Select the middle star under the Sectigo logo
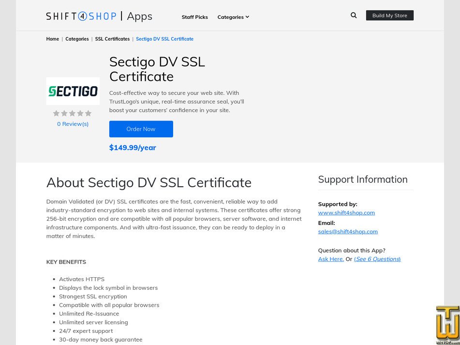The height and width of the screenshot is (345, 460). [x=73, y=113]
